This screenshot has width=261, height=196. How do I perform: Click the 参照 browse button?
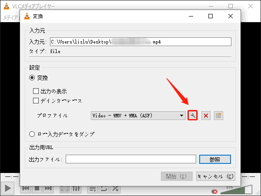coord(215,159)
